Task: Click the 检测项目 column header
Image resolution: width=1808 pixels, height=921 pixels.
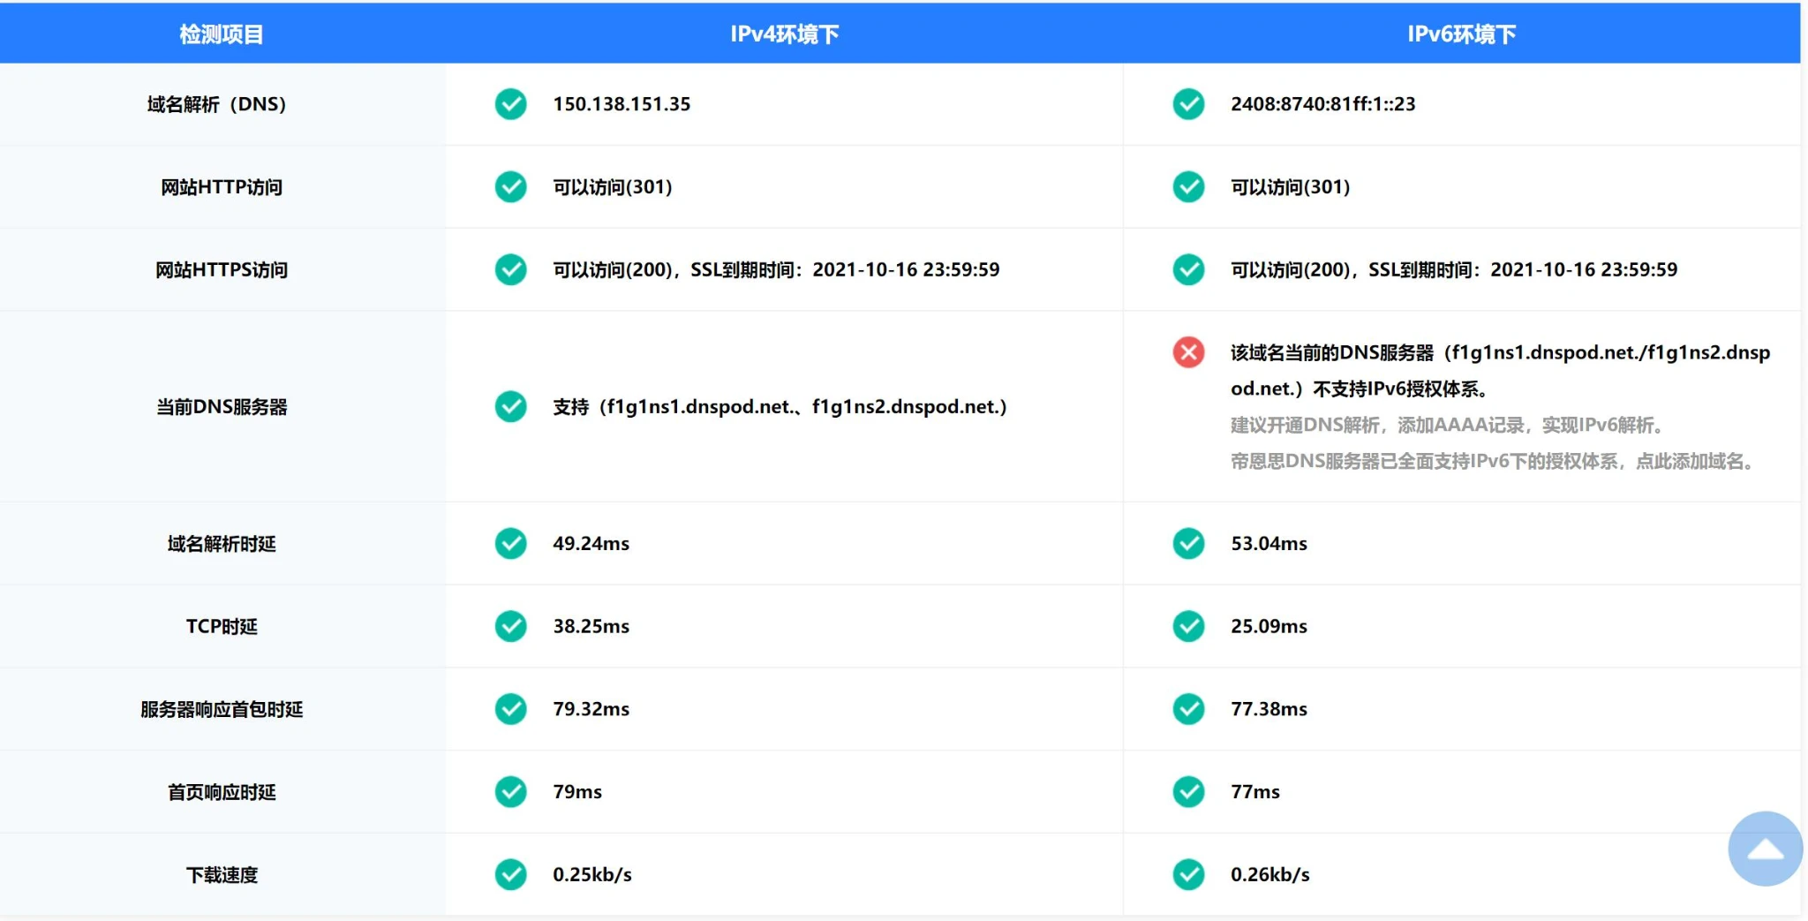Action: [x=222, y=34]
